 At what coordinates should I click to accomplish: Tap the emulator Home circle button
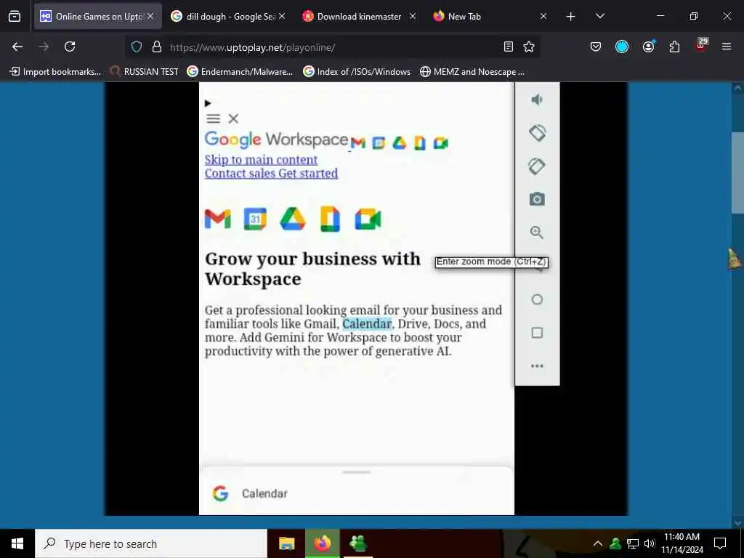tap(537, 299)
